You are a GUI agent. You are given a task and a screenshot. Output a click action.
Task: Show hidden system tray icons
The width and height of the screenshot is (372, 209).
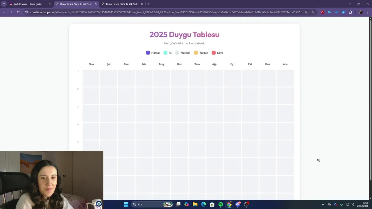pos(323,204)
